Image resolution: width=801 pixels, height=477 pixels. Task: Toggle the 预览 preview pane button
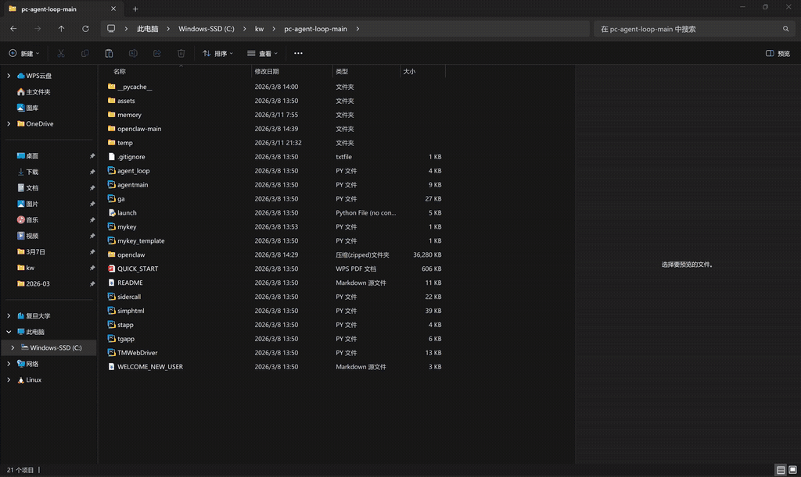coord(778,54)
